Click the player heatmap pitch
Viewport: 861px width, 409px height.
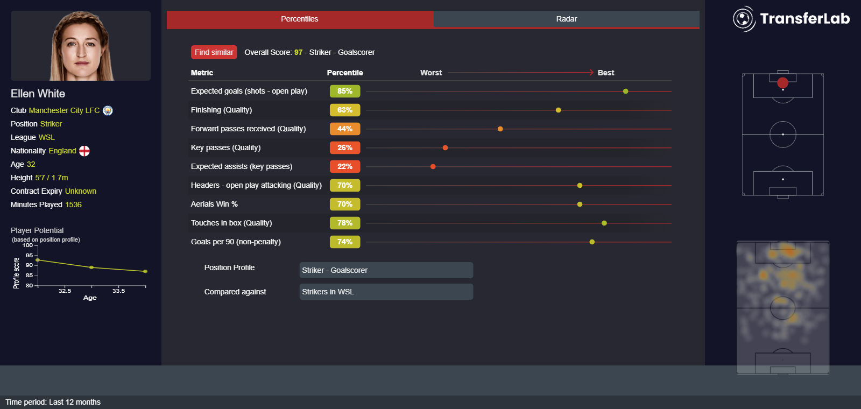[783, 308]
